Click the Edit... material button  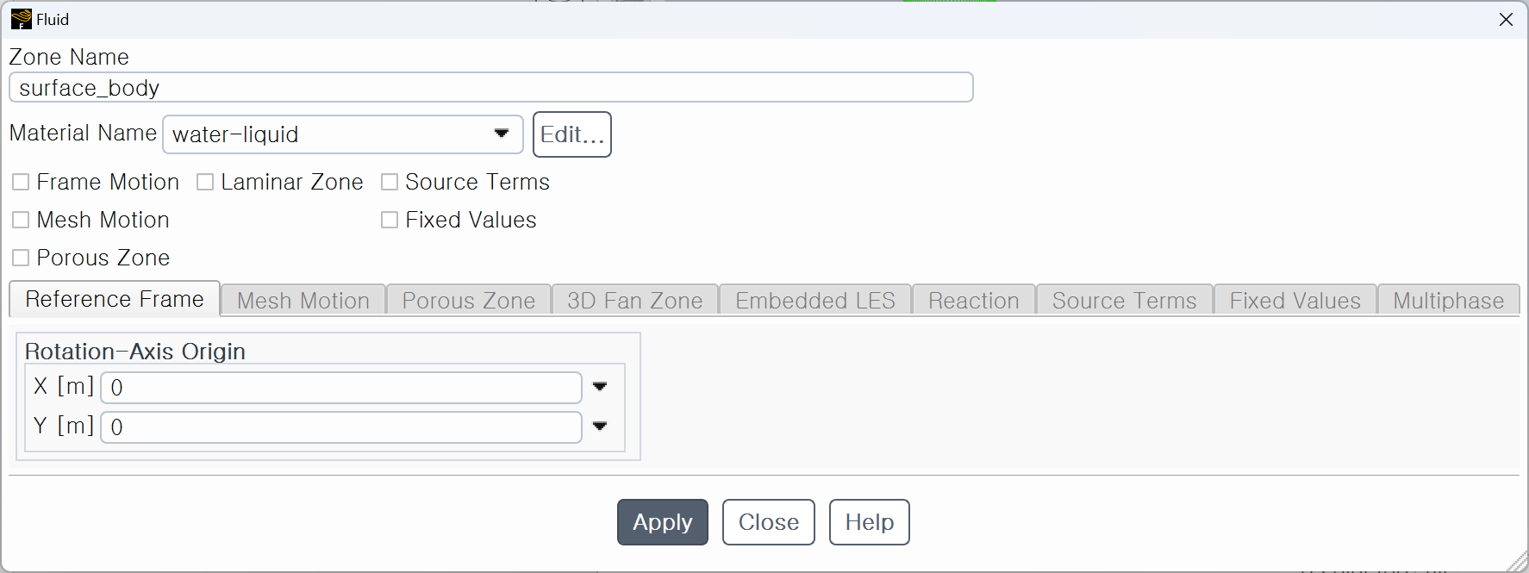[572, 134]
